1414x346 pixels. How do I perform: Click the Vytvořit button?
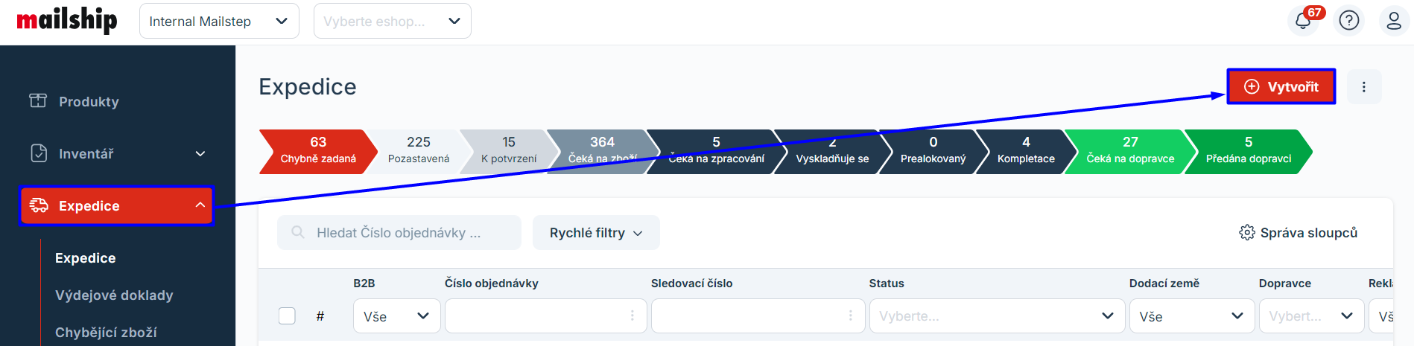tap(1281, 87)
